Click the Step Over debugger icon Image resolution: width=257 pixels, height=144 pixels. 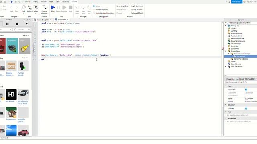(x=83, y=8)
